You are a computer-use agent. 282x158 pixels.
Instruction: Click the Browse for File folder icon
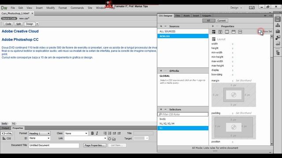(114, 139)
